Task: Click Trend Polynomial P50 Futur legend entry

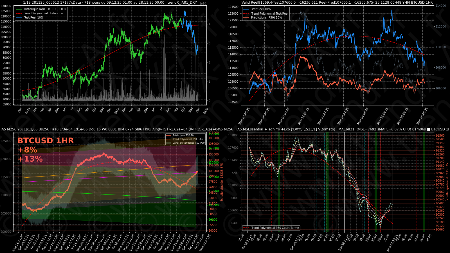Action: coord(188,139)
